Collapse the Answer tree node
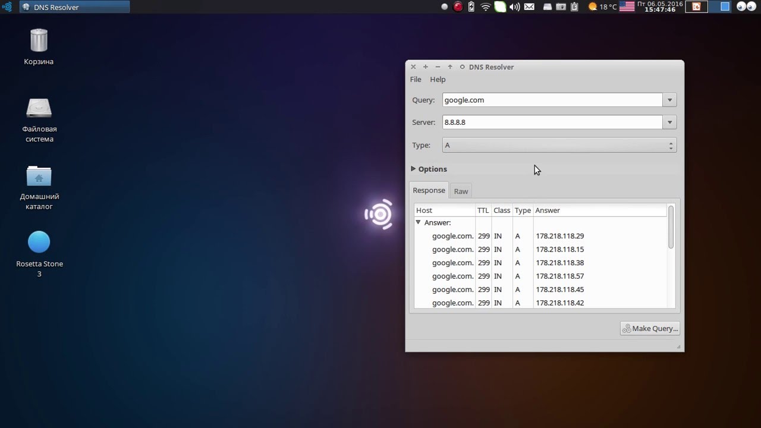This screenshot has width=761, height=428. 418,222
